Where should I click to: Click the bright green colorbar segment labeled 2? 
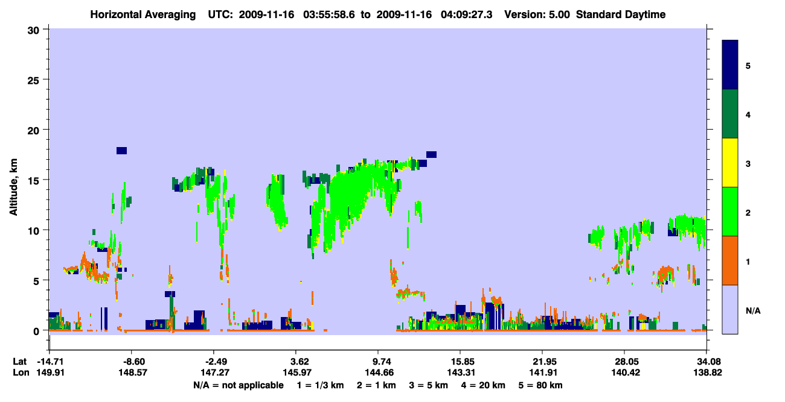click(x=730, y=212)
